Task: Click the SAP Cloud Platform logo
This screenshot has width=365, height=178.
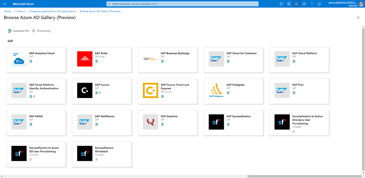Action: pyautogui.click(x=282, y=59)
